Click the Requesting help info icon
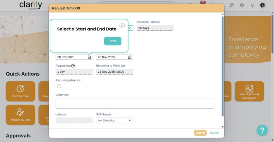This screenshot has height=142, width=274. [x=73, y=66]
